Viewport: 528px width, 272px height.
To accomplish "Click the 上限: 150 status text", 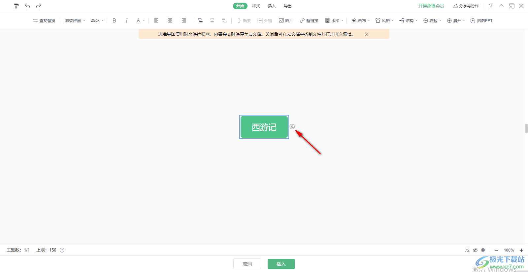I will 46,250.
